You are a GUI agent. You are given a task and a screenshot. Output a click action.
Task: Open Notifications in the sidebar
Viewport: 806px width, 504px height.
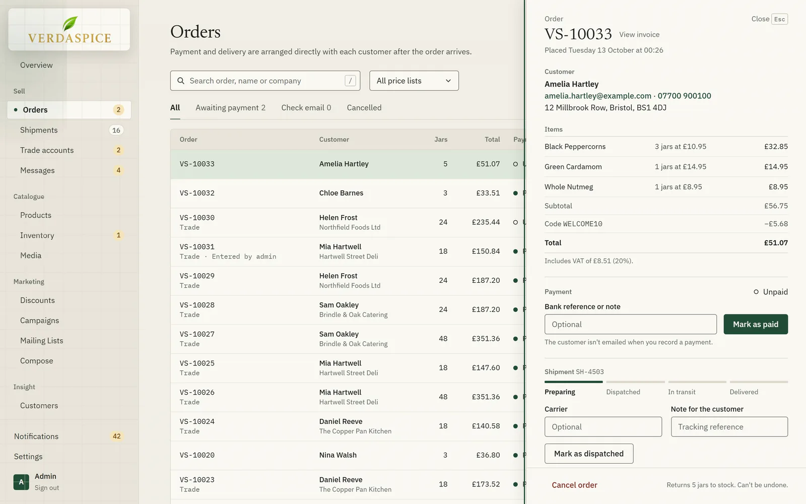tap(69, 436)
